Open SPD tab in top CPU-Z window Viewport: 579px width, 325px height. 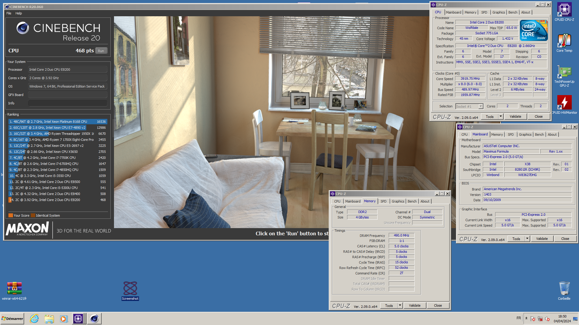484,12
